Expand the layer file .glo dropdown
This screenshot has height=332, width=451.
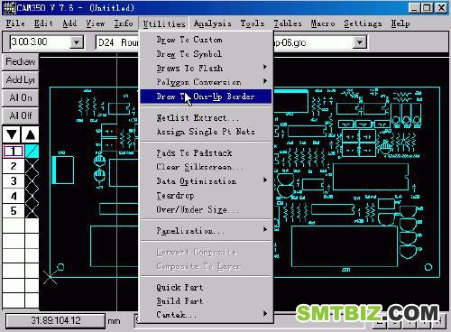coord(360,42)
